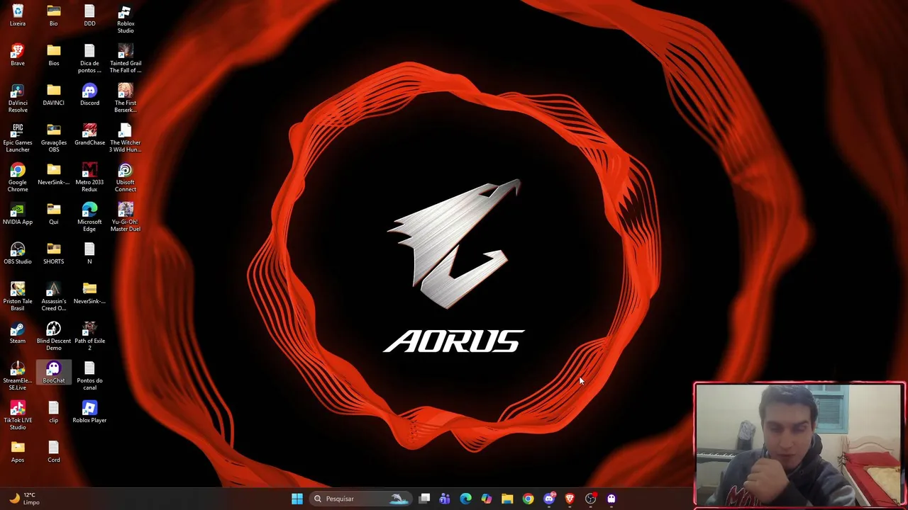This screenshot has height=510, width=908.
Task: Select the Path of Exile 2 shortcut
Action: click(89, 336)
